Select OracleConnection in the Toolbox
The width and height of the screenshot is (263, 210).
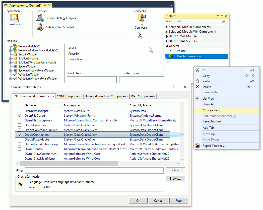click(x=188, y=56)
